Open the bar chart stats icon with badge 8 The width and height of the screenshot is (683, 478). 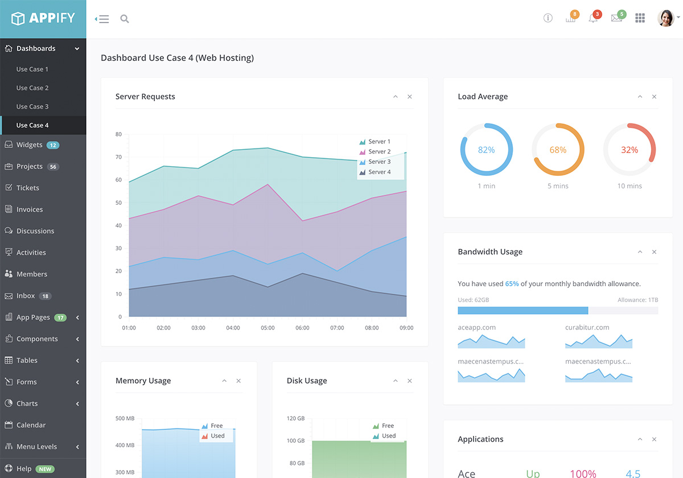pyautogui.click(x=570, y=18)
